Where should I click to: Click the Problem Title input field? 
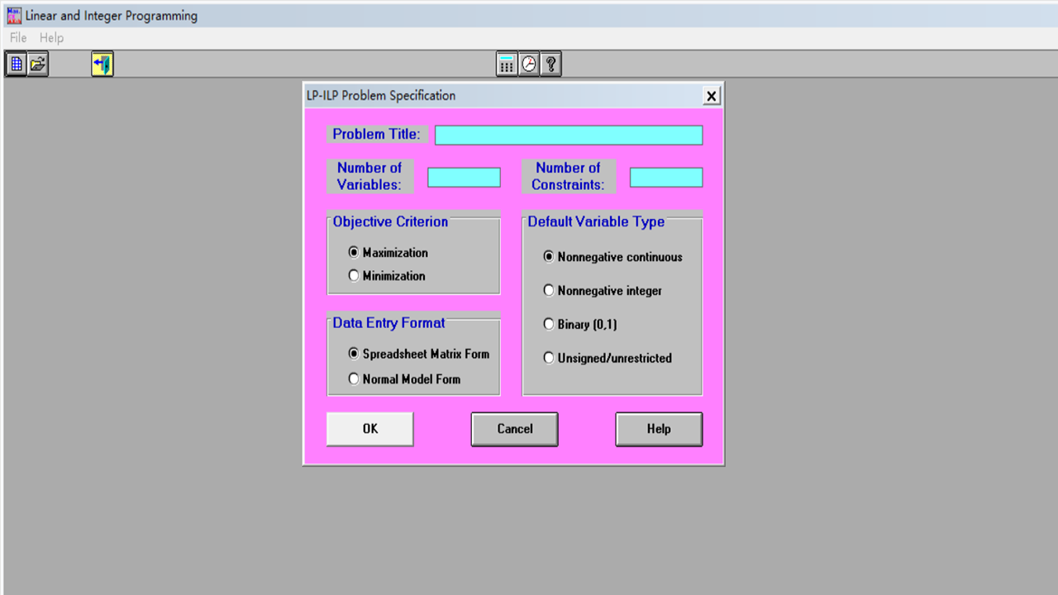click(x=569, y=136)
